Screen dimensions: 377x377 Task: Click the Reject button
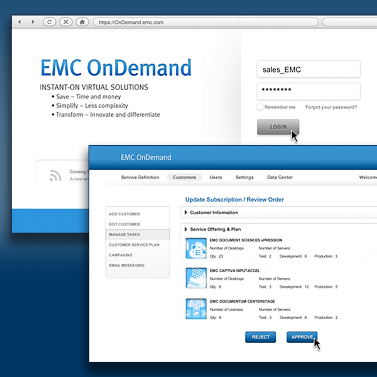pos(260,337)
